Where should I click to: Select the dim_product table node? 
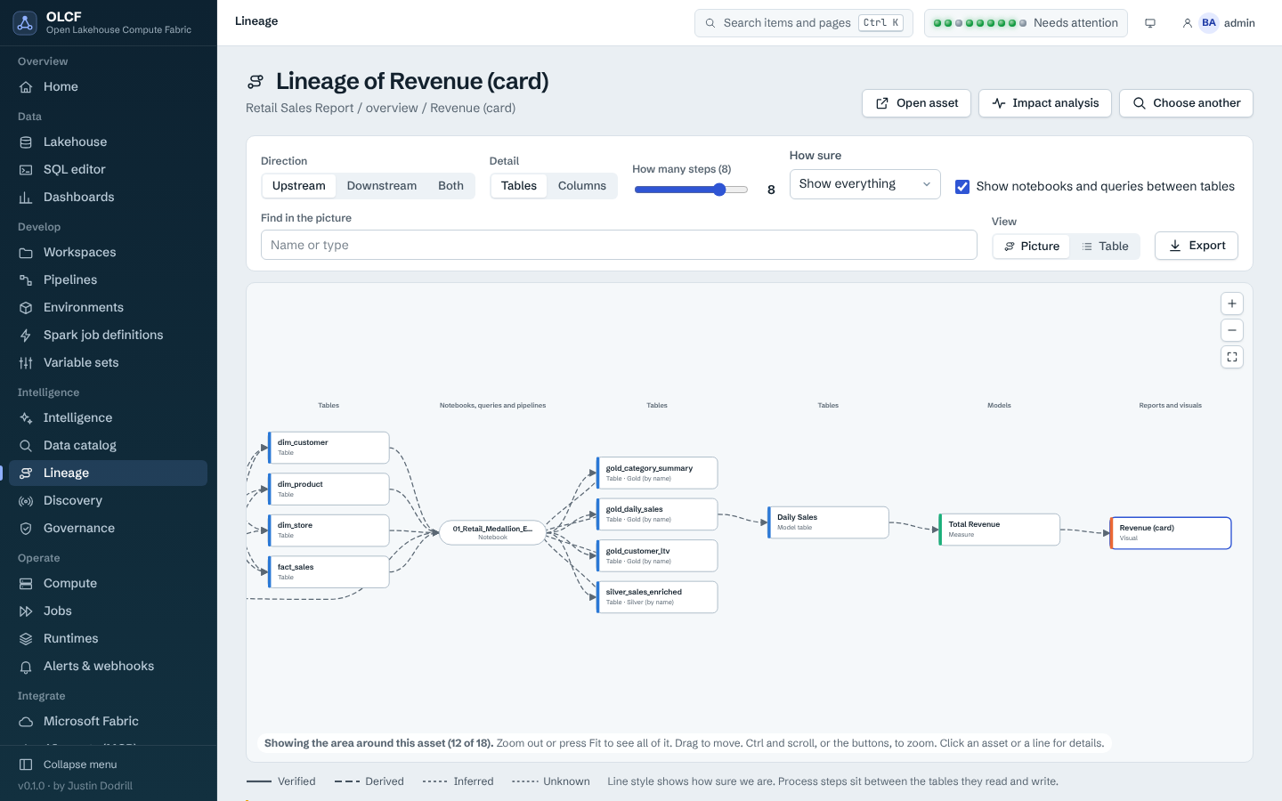click(329, 489)
